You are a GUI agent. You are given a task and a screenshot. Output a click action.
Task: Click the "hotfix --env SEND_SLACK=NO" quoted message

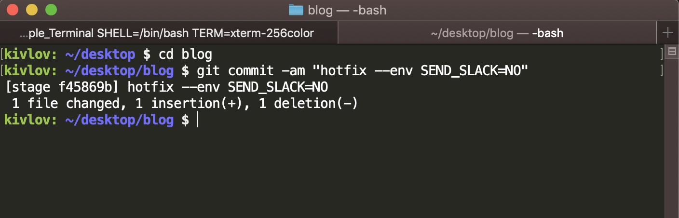pyautogui.click(x=421, y=71)
